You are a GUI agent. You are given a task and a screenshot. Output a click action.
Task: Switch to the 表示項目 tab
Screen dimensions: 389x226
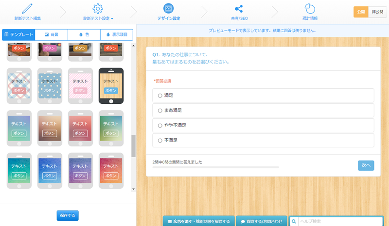(116, 35)
